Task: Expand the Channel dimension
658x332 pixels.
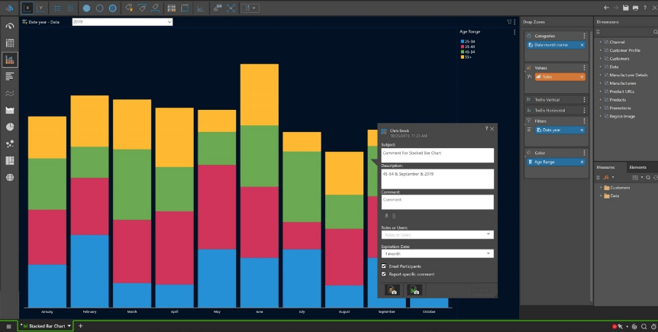Action: point(601,42)
